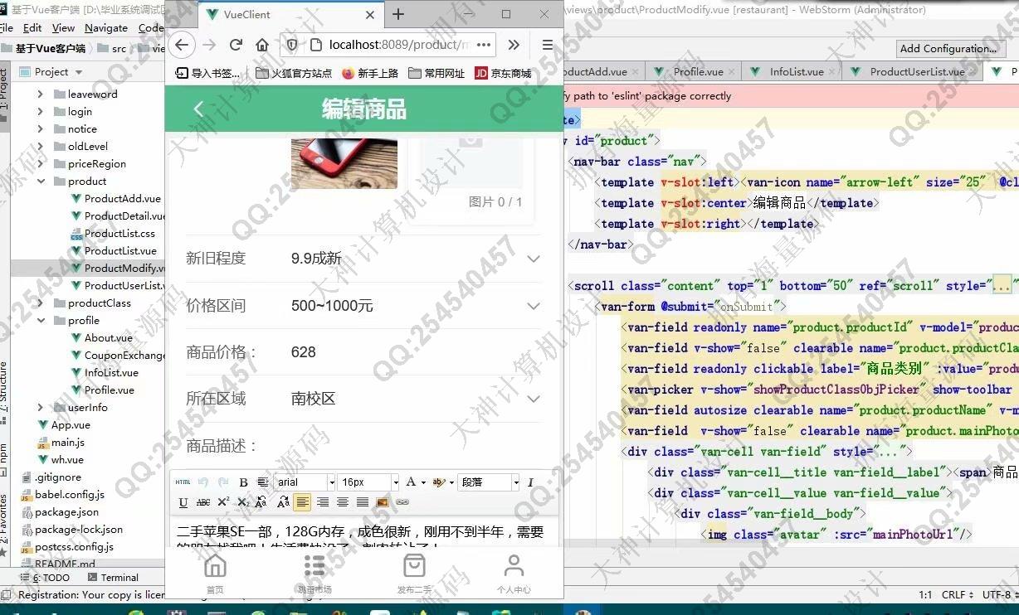1019x615 pixels.
Task: Open the 所在区域 dropdown showing 南校区
Action: click(x=363, y=399)
